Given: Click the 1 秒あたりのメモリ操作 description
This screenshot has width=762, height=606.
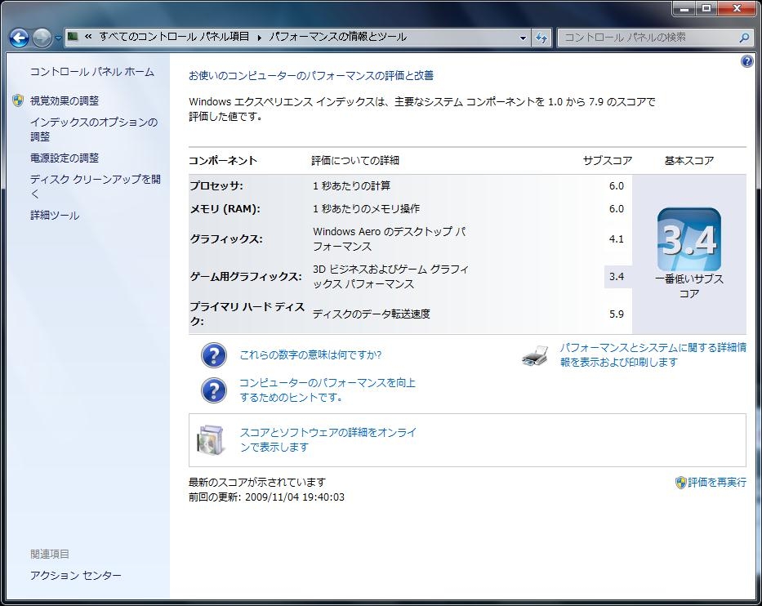Looking at the screenshot, I should pos(367,208).
